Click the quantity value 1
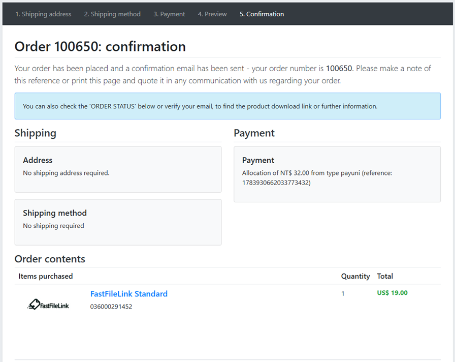This screenshot has height=362, width=455. tap(343, 294)
